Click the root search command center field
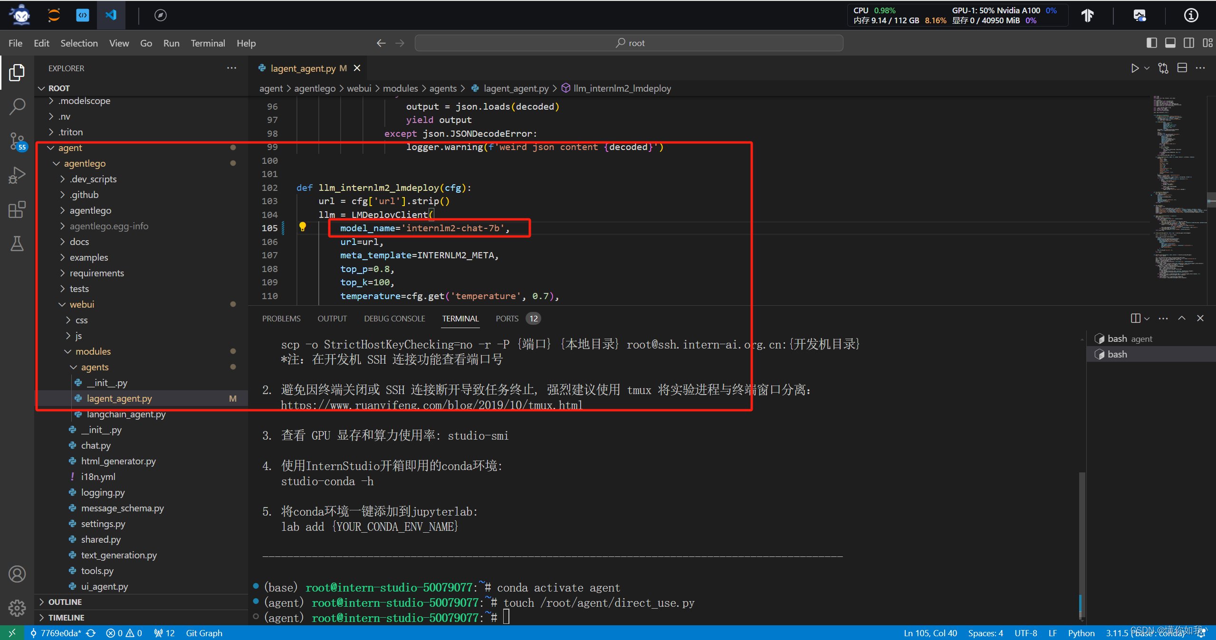 click(629, 43)
